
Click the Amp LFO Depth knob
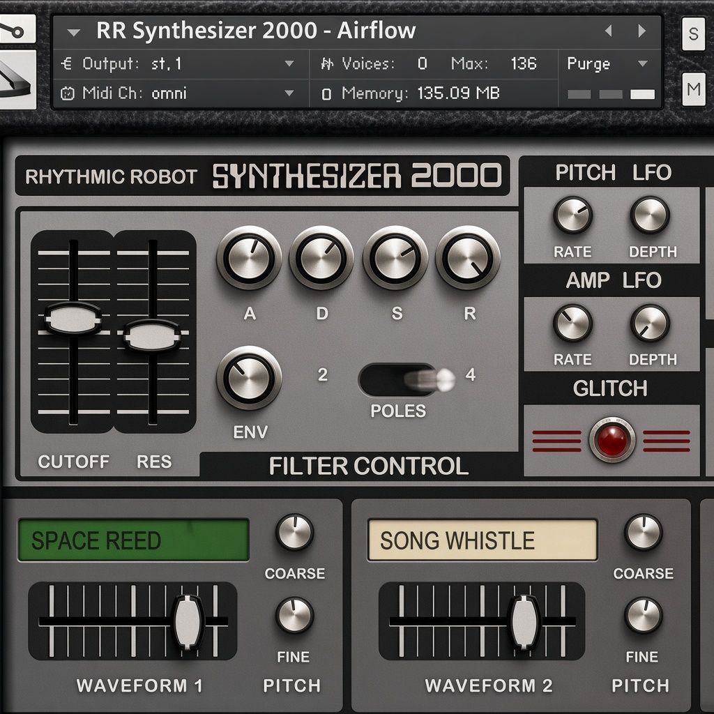click(x=650, y=324)
